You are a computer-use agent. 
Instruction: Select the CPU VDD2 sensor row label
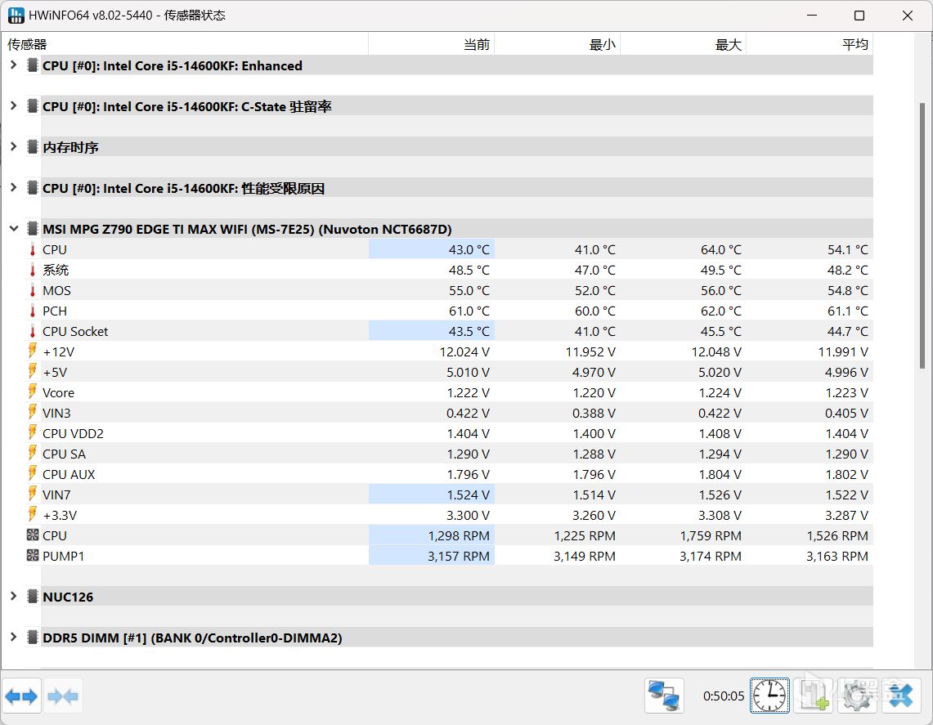click(74, 433)
